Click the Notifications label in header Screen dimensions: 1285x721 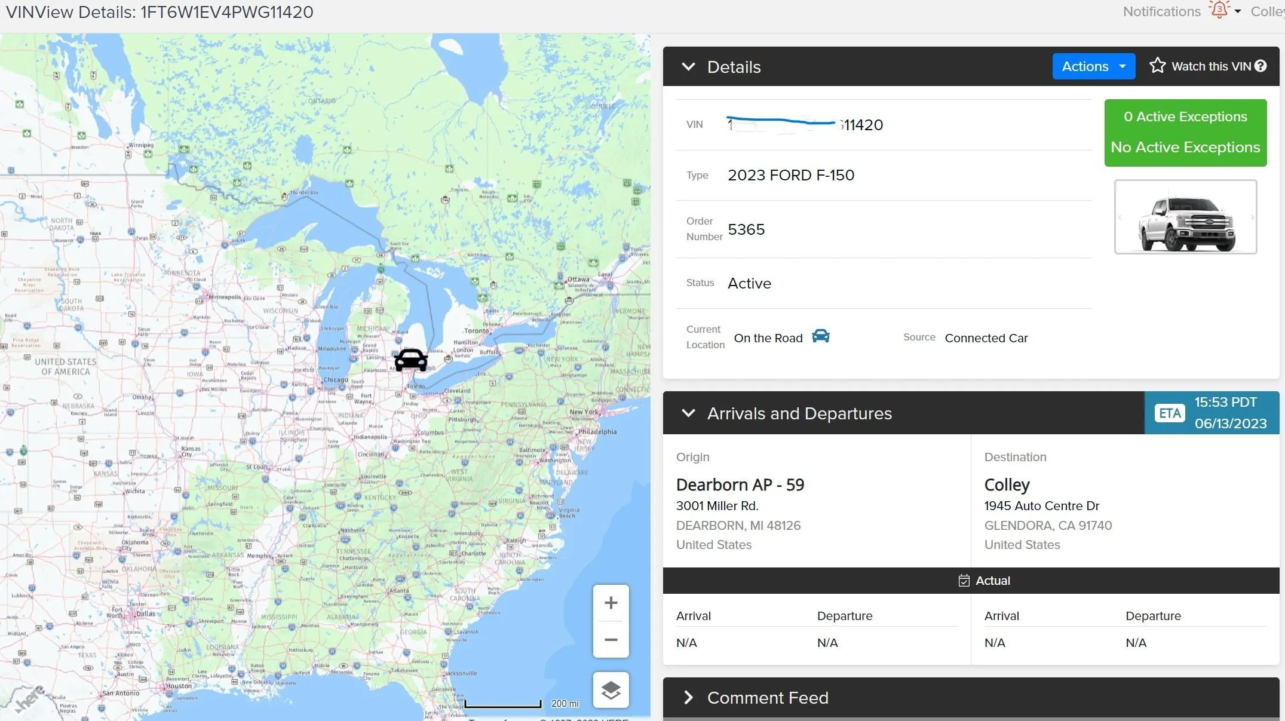tap(1161, 11)
